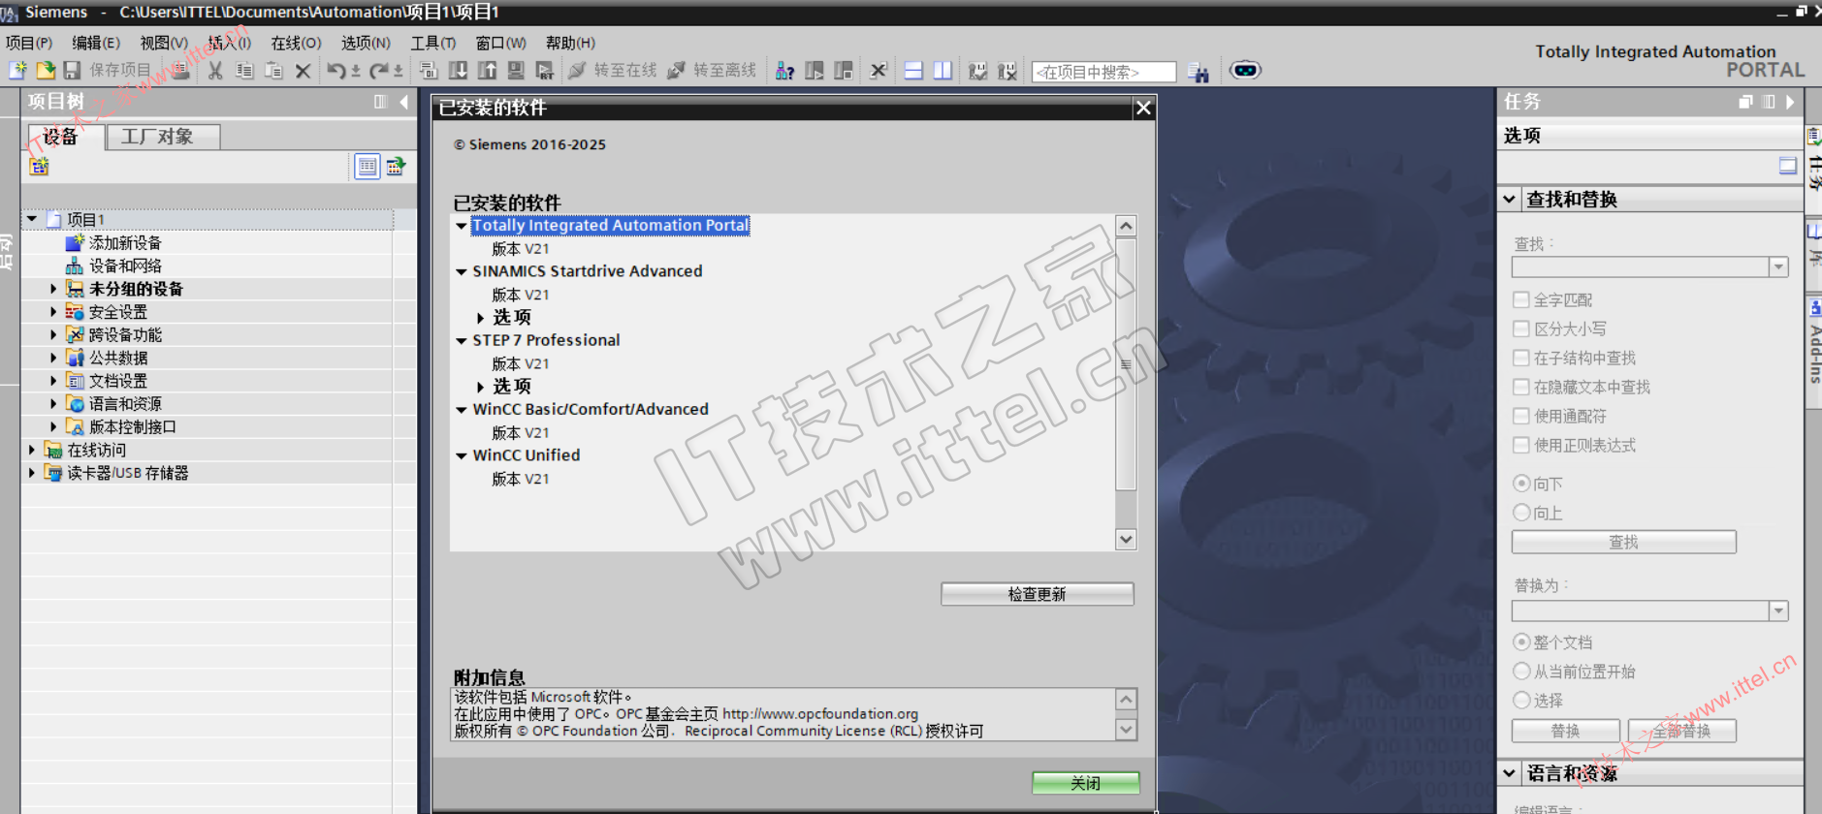This screenshot has height=814, width=1822.
Task: Open the 在线(O) menu
Action: click(296, 43)
